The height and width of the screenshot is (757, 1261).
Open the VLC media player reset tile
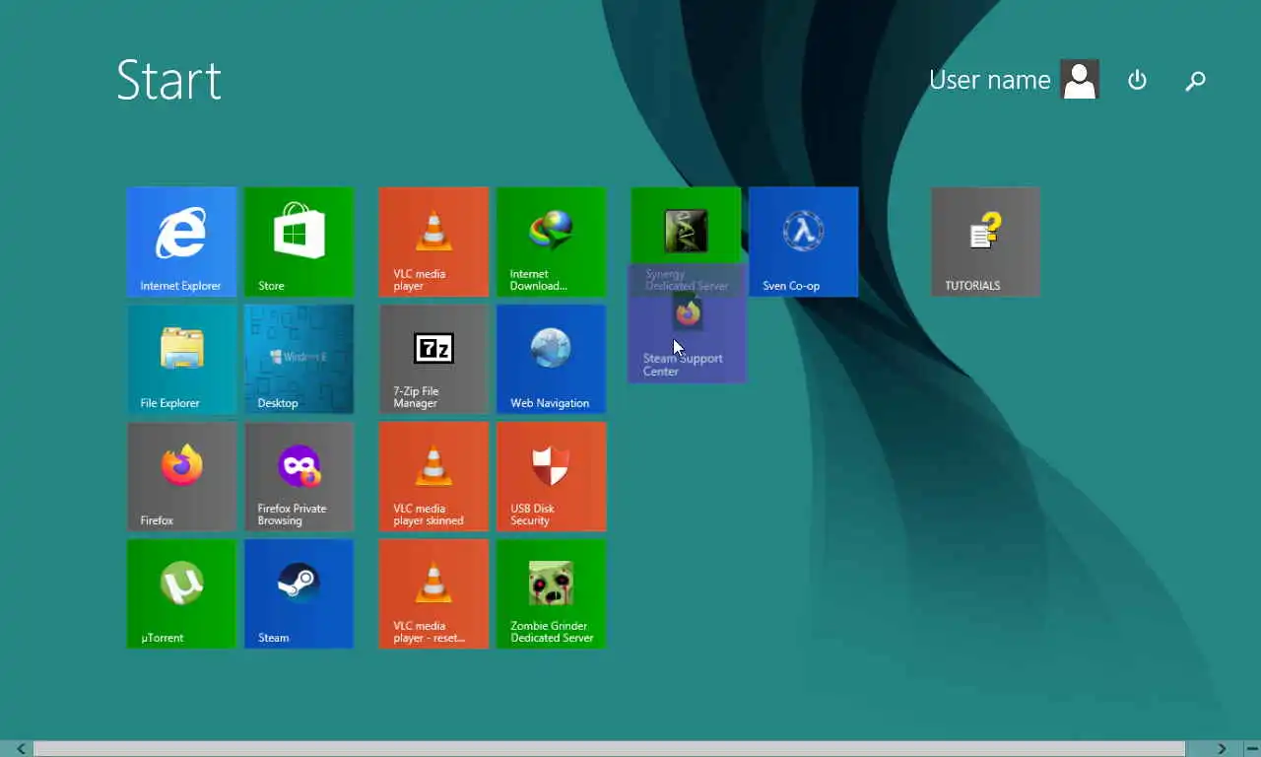(433, 593)
